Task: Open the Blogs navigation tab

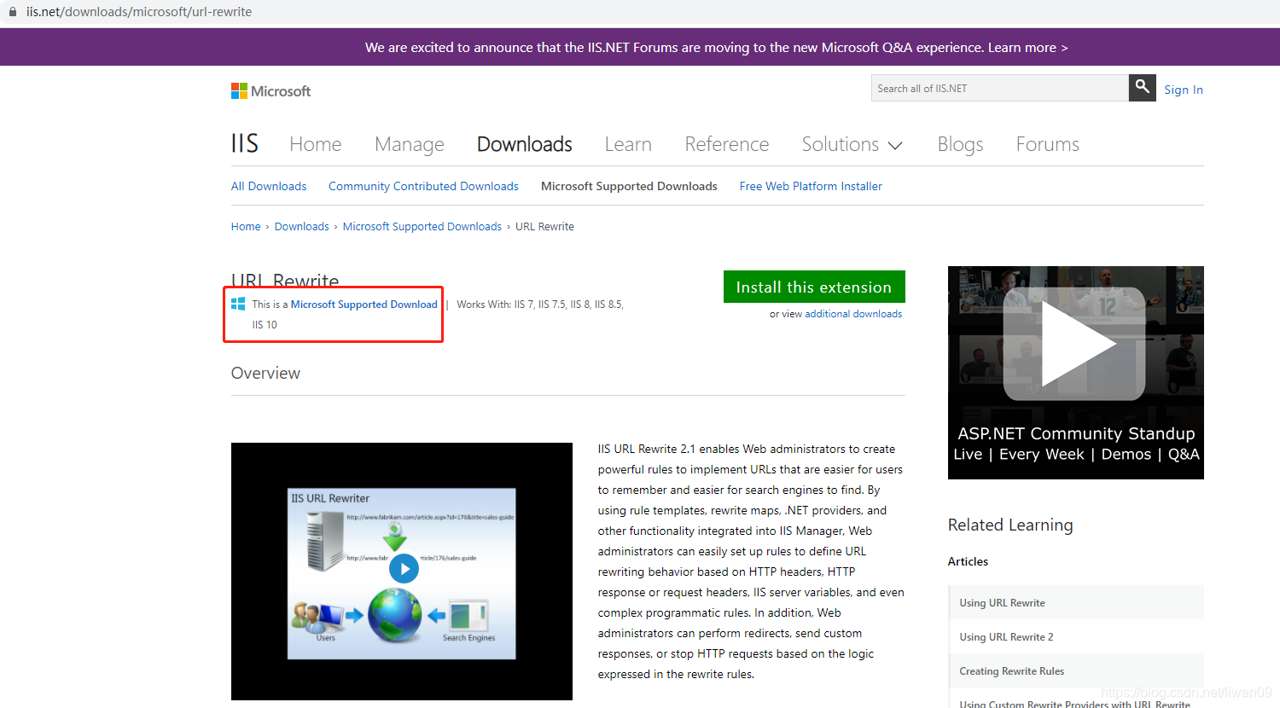Action: pos(960,144)
